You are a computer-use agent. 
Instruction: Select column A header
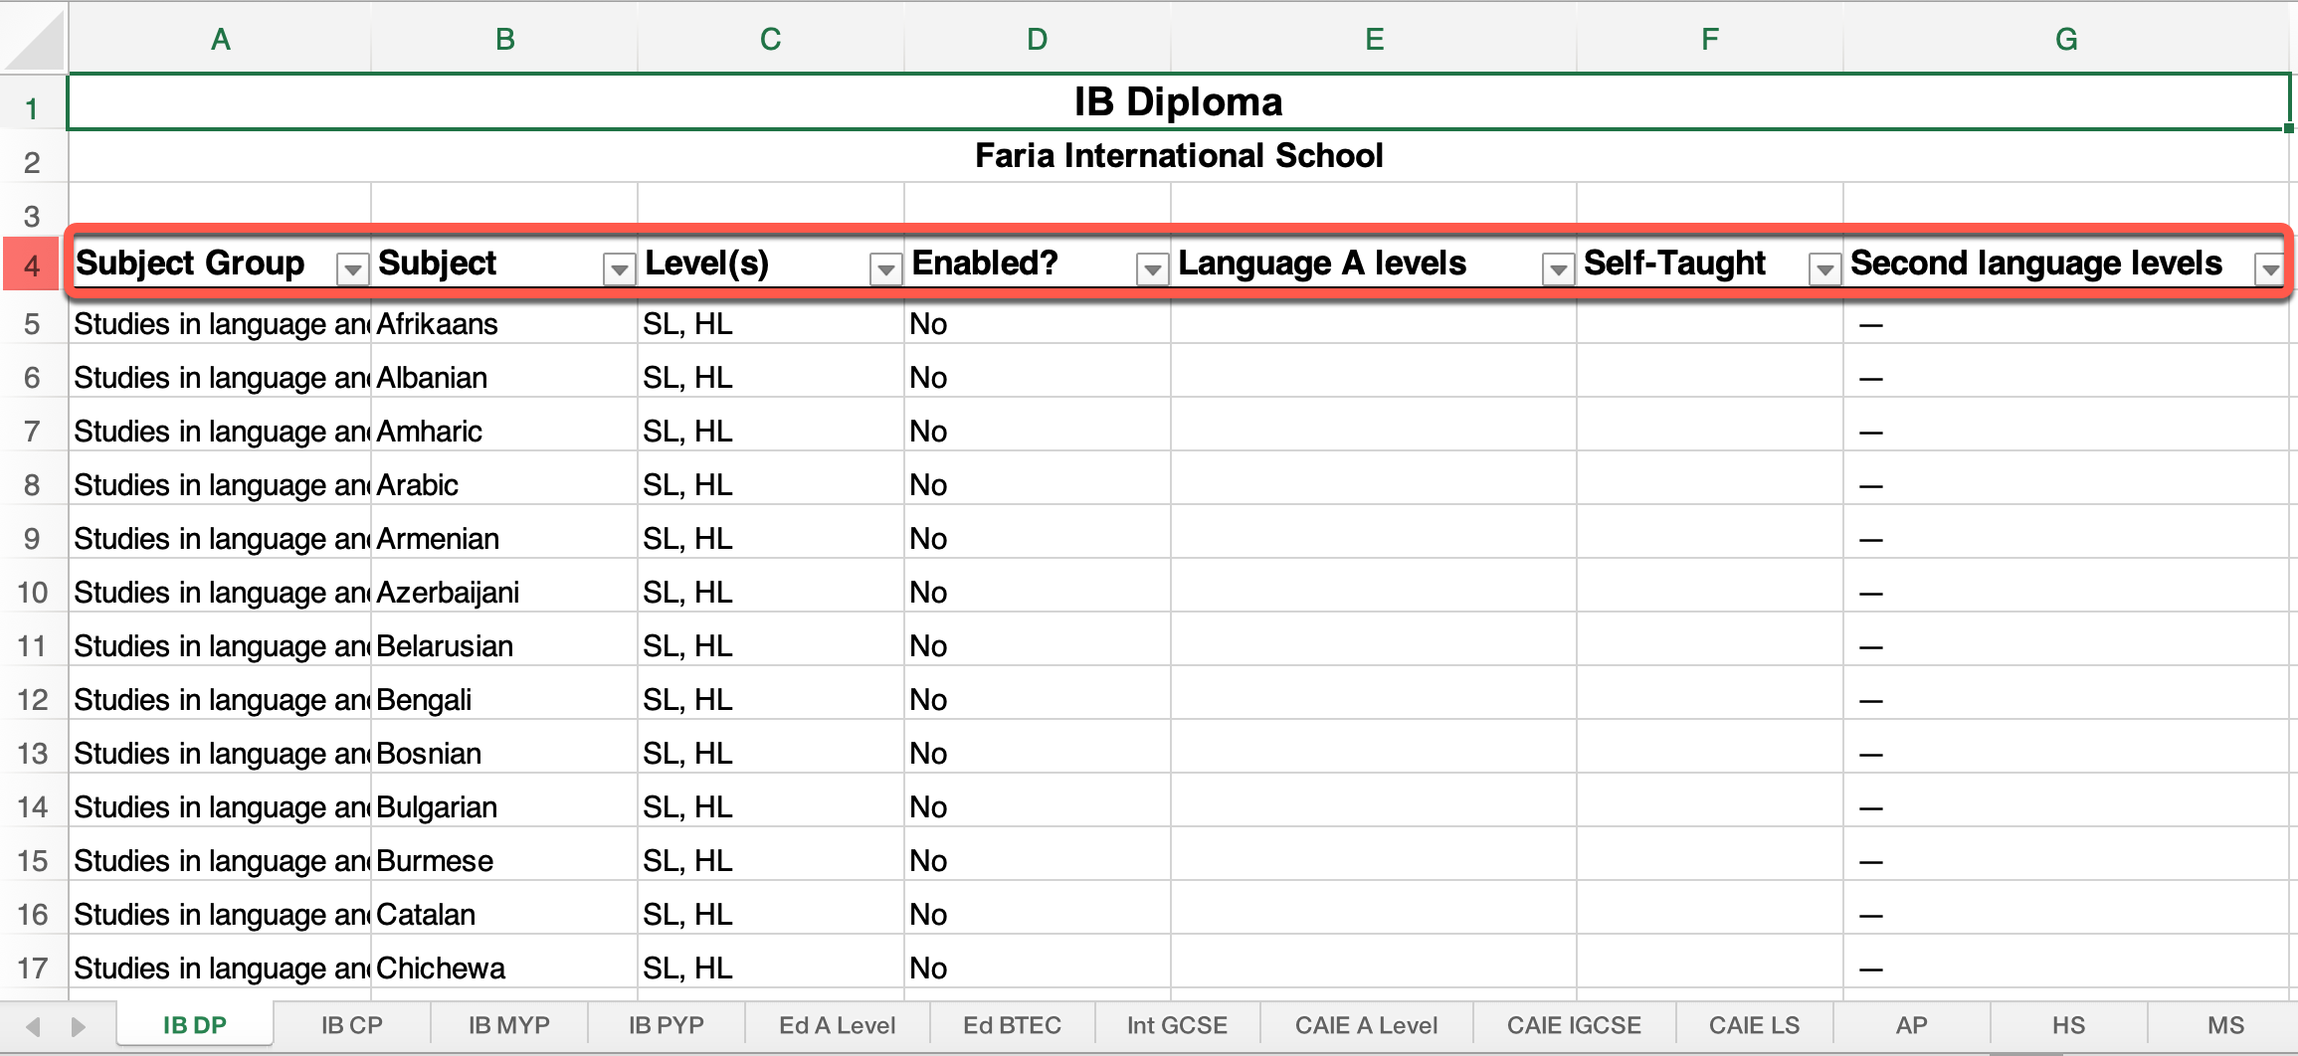pos(220,39)
